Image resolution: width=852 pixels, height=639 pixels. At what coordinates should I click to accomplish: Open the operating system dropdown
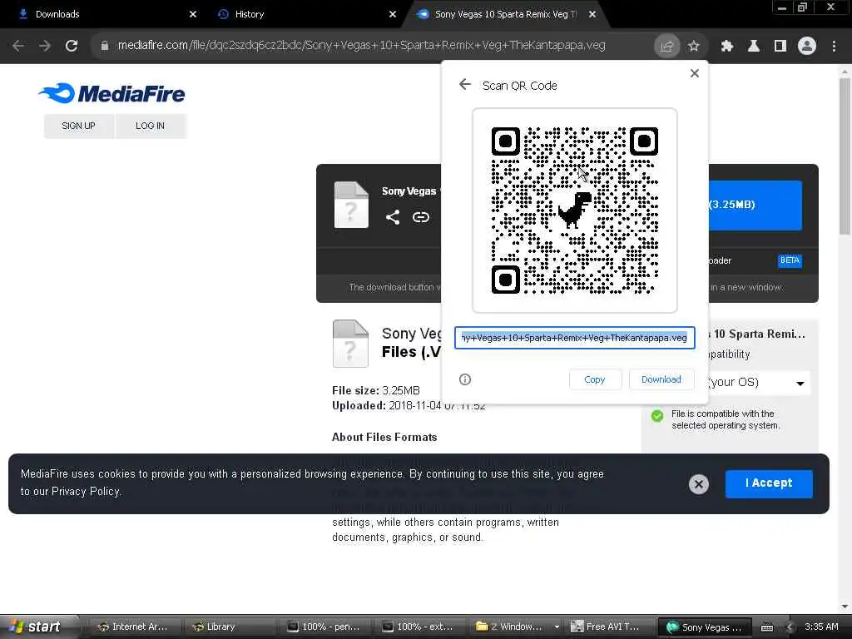(759, 383)
